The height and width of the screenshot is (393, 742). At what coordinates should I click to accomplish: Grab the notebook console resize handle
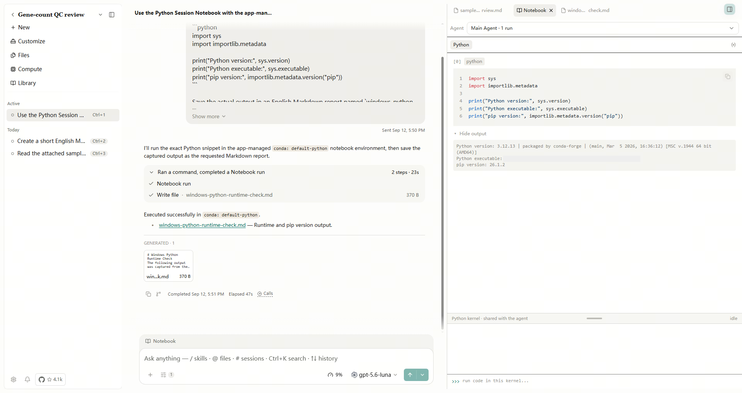[x=594, y=318]
